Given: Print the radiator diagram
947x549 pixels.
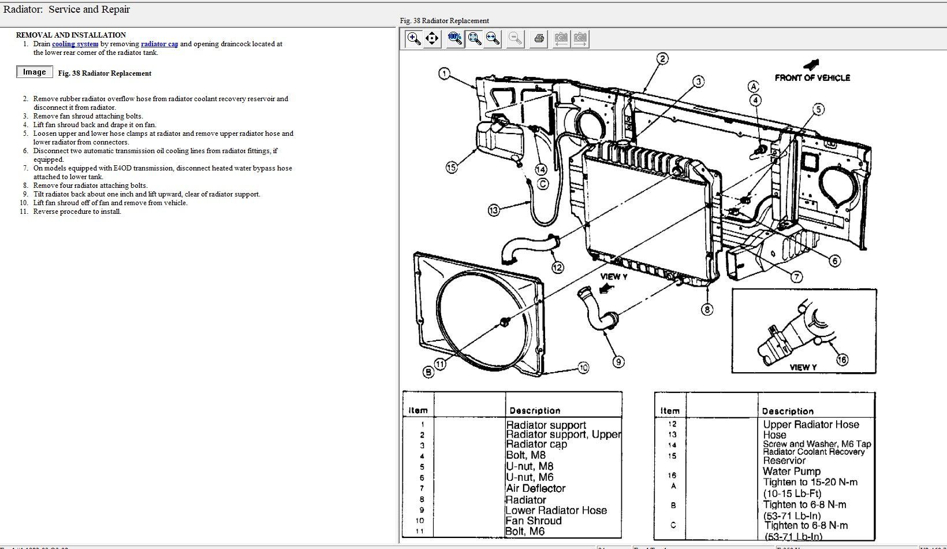Looking at the screenshot, I should pyautogui.click(x=539, y=39).
